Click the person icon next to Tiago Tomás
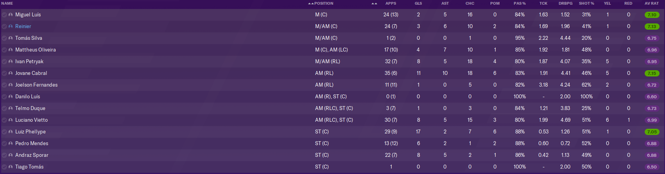 11,167
